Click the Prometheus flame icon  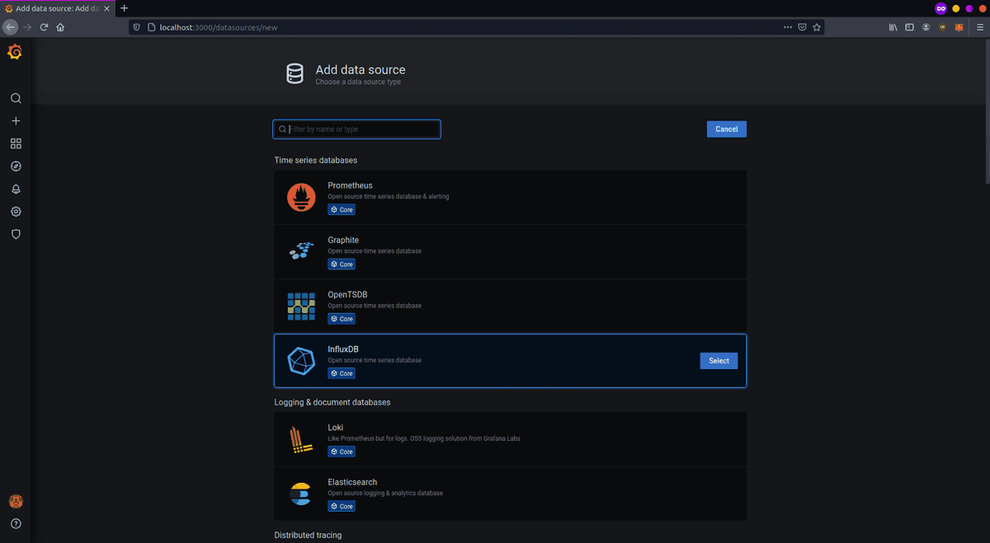click(300, 197)
